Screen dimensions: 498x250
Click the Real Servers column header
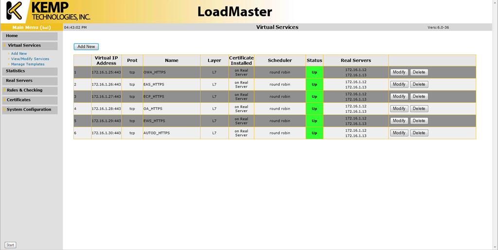(356, 60)
